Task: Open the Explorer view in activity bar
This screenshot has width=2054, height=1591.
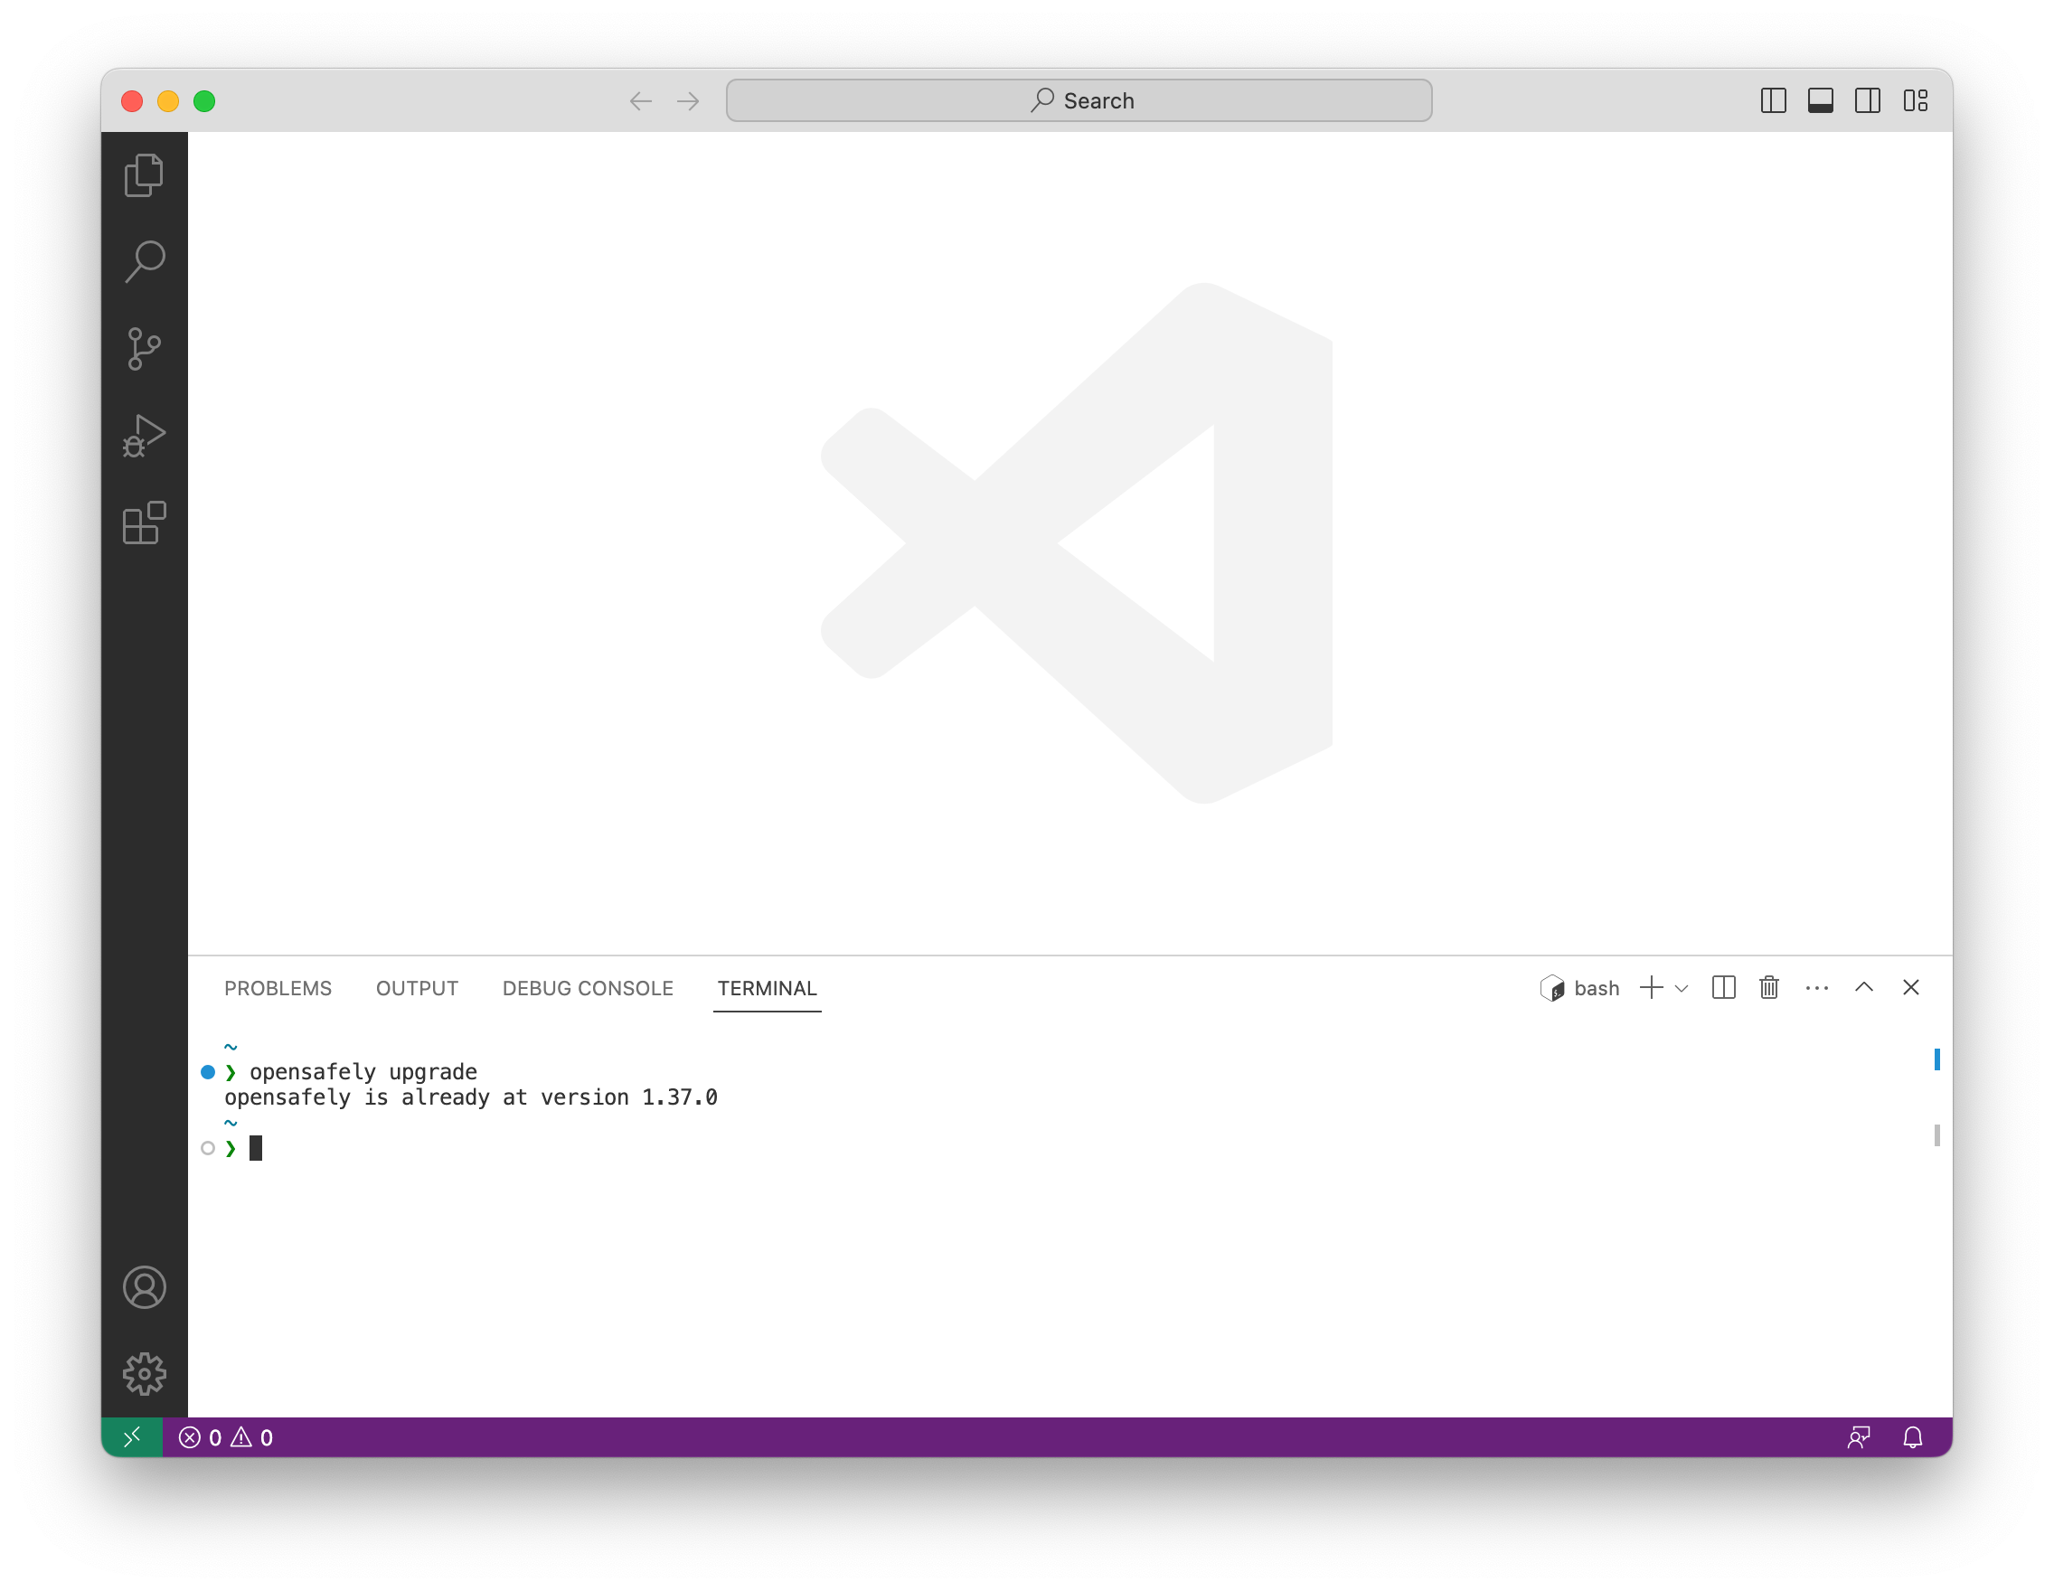Action: click(144, 174)
